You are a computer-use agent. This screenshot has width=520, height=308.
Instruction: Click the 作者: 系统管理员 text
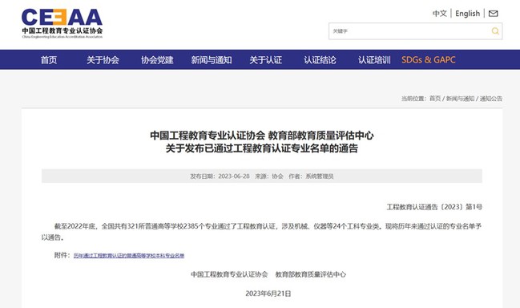point(311,176)
